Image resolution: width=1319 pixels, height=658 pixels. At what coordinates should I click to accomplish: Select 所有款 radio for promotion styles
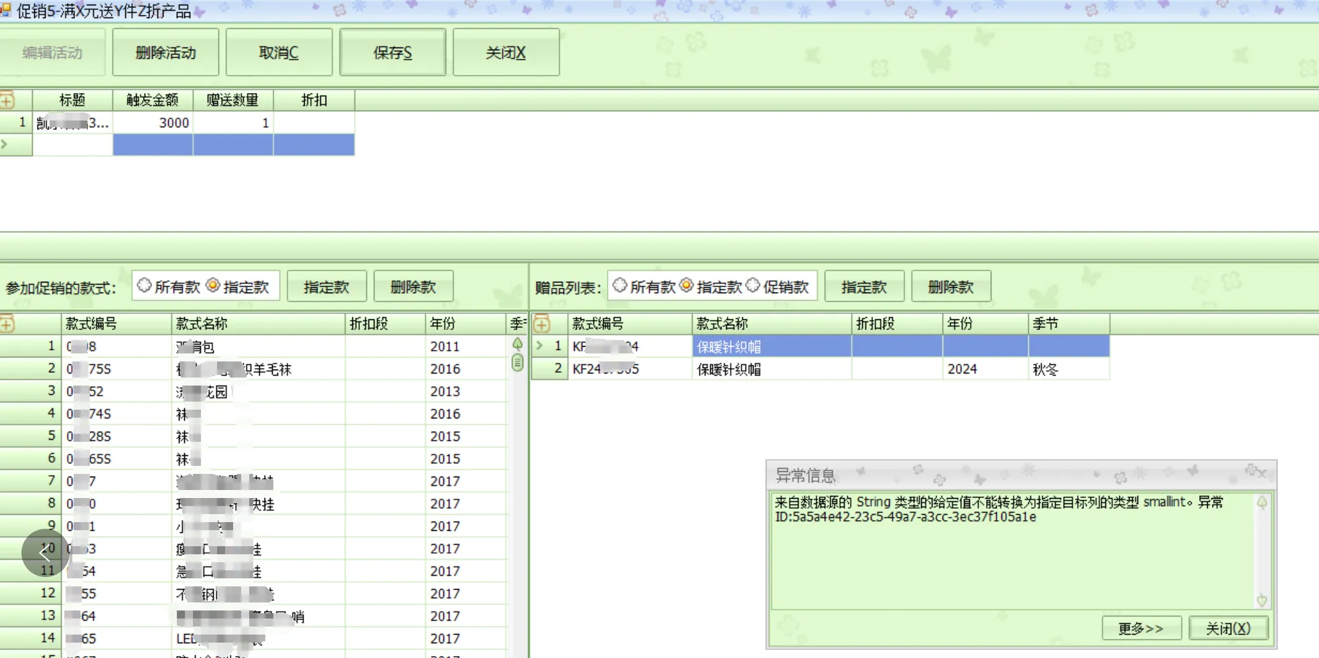click(144, 286)
